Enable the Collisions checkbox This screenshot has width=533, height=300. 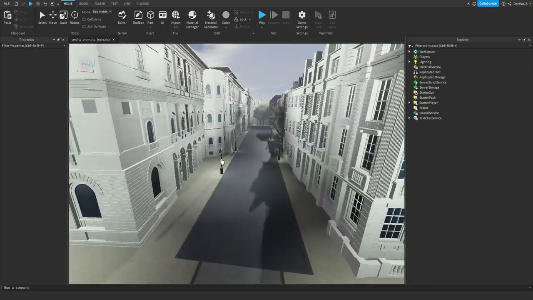click(84, 20)
